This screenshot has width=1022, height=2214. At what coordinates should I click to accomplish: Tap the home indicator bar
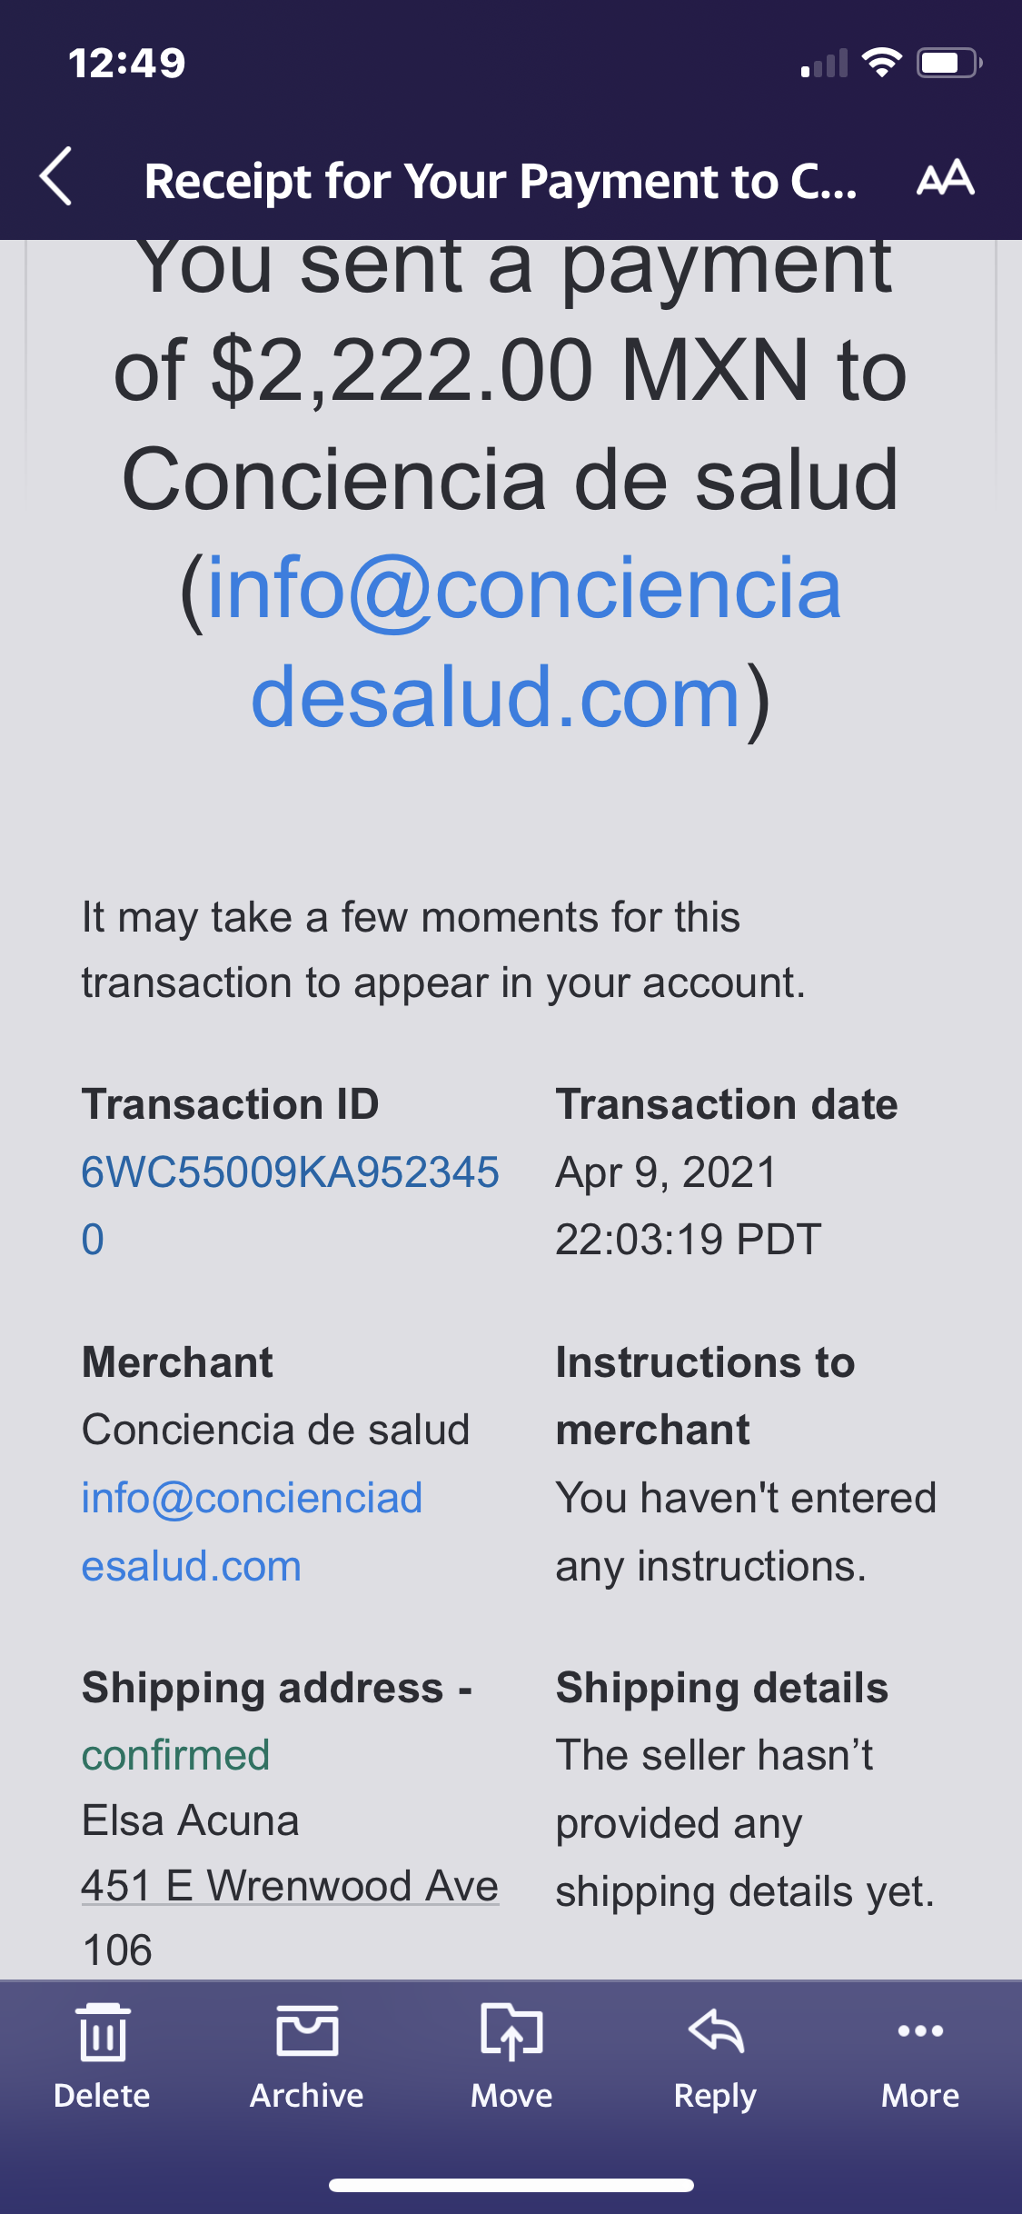[x=511, y=2185]
